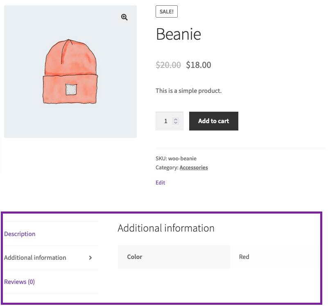
Task: Click the SALE! badge
Action: (x=166, y=11)
